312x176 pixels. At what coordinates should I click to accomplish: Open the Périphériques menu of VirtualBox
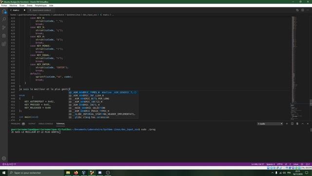point(40,5)
